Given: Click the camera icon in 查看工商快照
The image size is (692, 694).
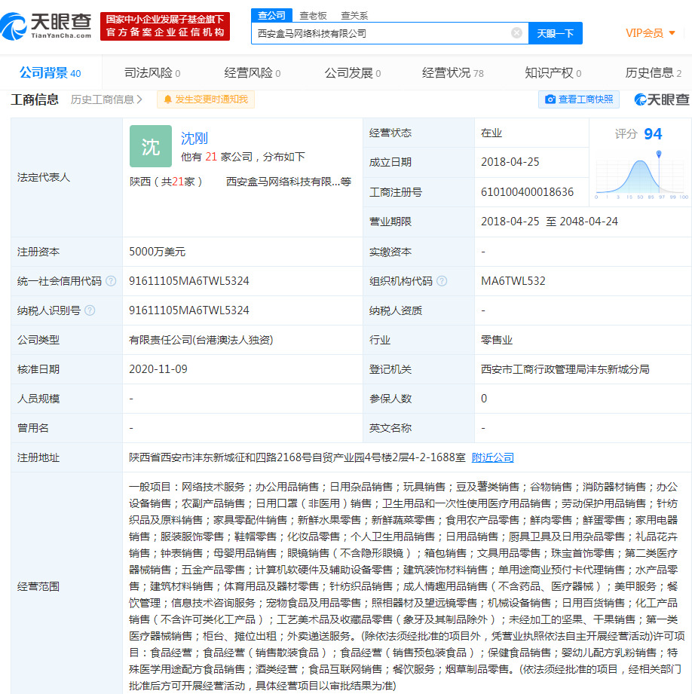Looking at the screenshot, I should 550,99.
